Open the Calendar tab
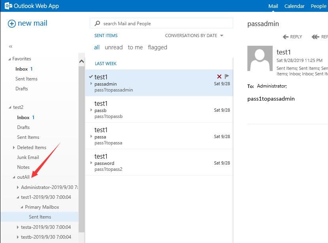Viewport: 328px width, 243px height. [x=294, y=6]
